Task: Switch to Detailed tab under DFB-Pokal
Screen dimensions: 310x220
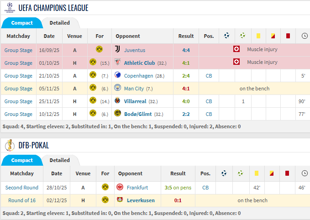Action: (x=59, y=160)
